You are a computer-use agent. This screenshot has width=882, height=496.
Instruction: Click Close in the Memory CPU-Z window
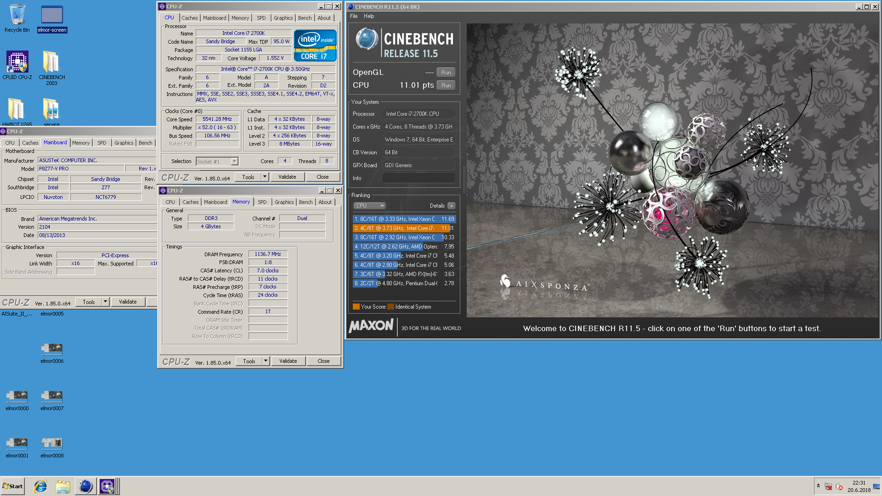coord(323,361)
